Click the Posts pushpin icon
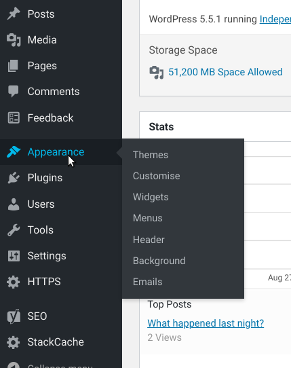 coord(14,14)
